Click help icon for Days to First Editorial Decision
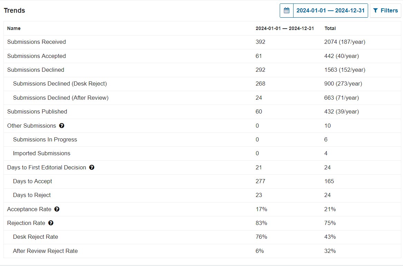Screen dimensions: 403x266 point(92,167)
